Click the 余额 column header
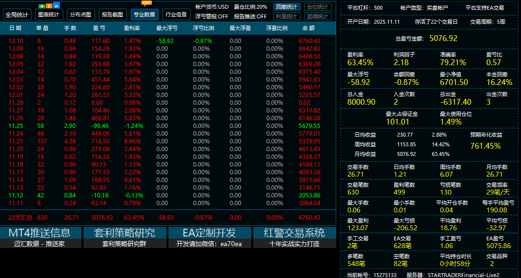Viewport: 521px width, 278px height. click(x=309, y=28)
